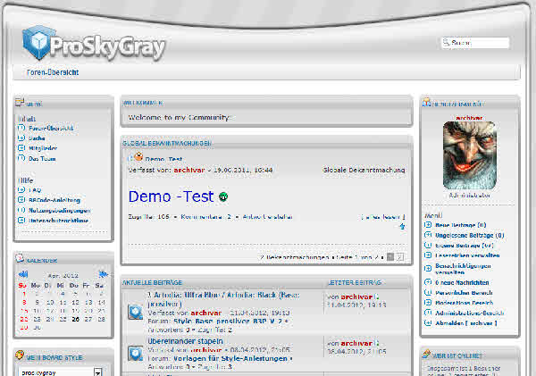Go to next month in calendar
Screen dimensions: 536x376
coord(104,273)
